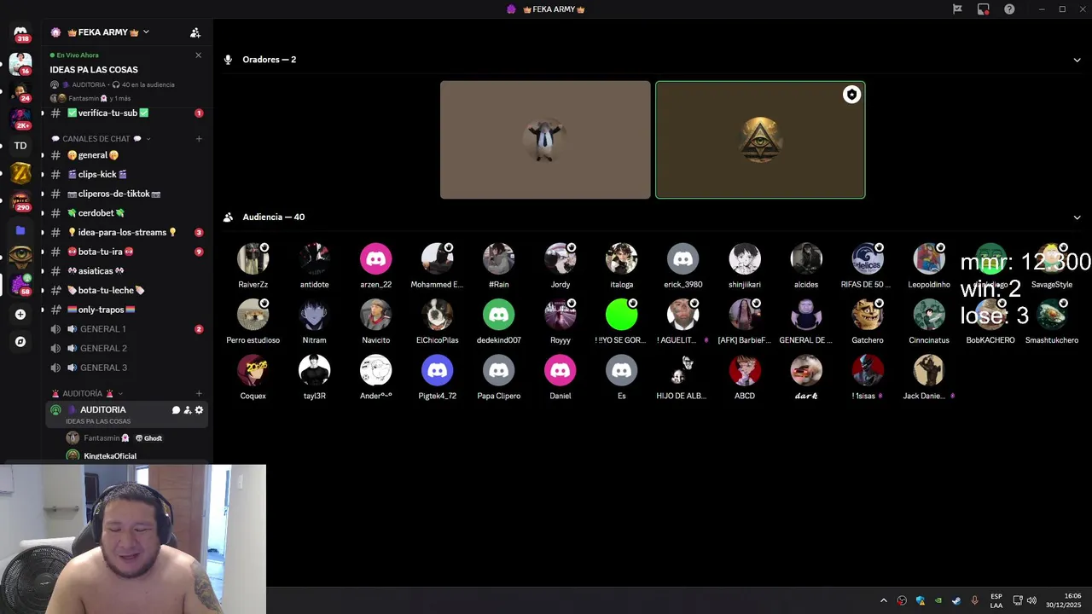
Task: Collapse the Oradores section chevron
Action: pyautogui.click(x=1077, y=60)
